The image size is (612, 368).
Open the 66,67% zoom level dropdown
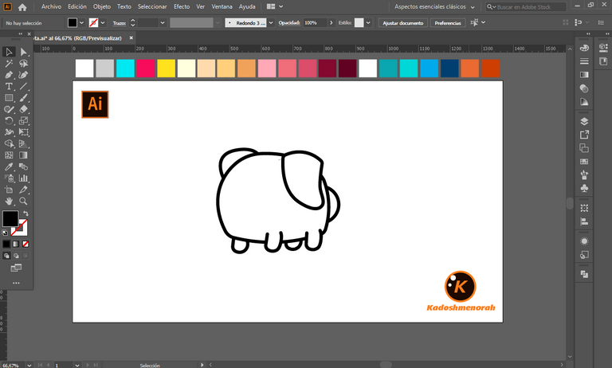tap(29, 366)
